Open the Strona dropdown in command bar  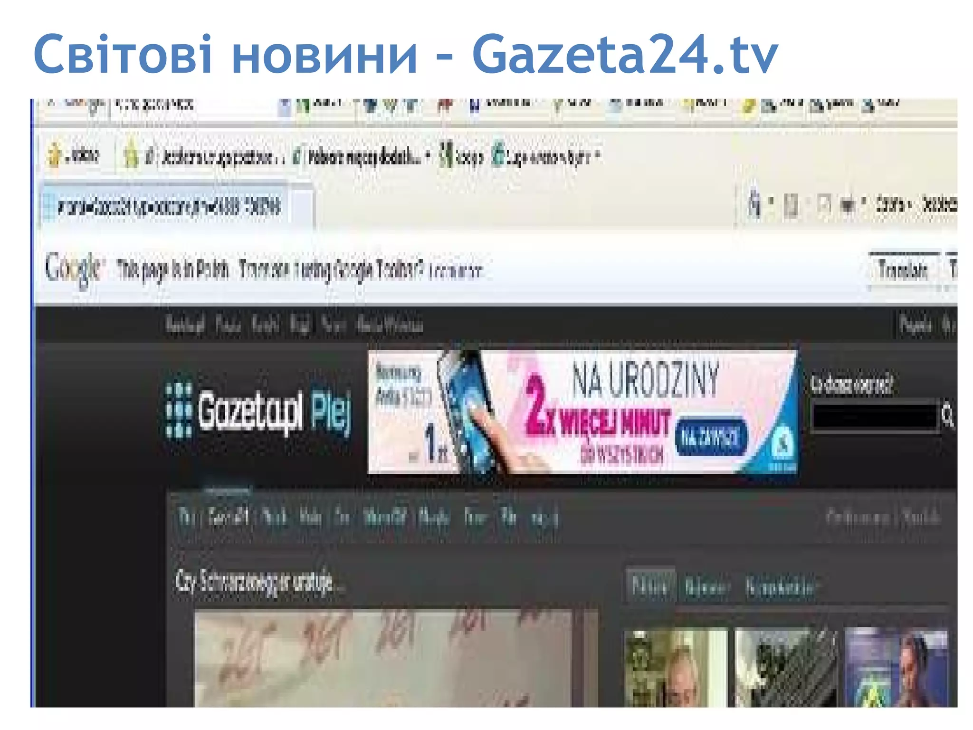[x=894, y=205]
